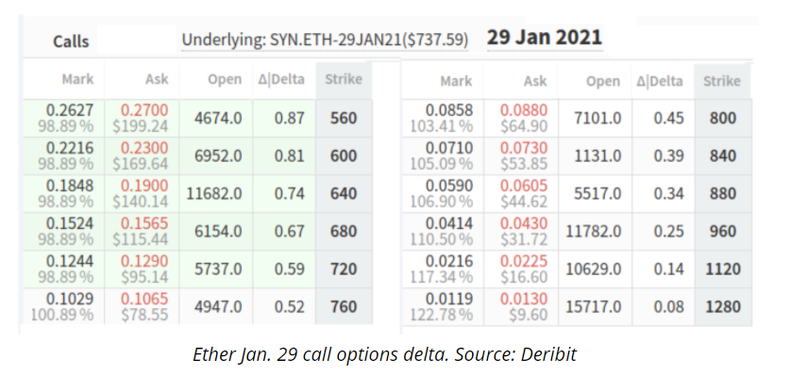Sort by left Mark column header
Viewport: 791px width, 375px height.
(77, 79)
